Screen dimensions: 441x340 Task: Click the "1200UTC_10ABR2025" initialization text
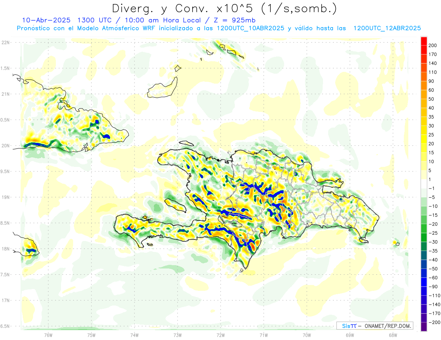tap(250, 28)
